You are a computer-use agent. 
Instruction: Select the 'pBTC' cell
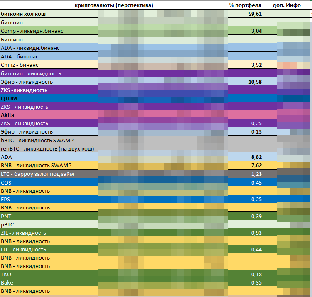tap(7, 225)
